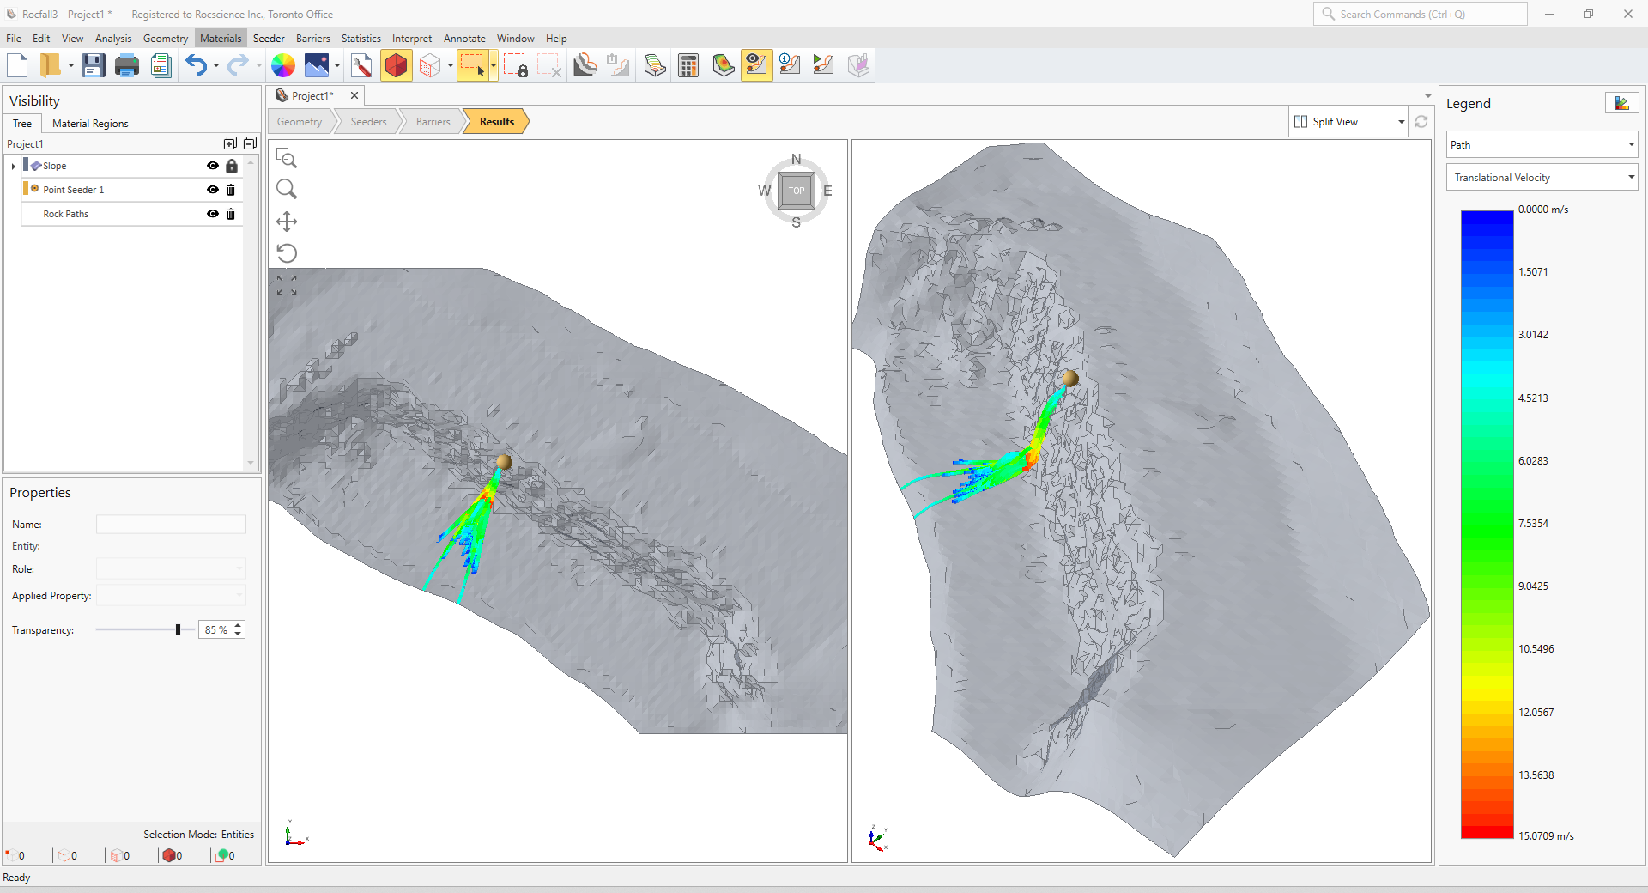Screen dimensions: 1648x893
Task: Click the Search Commands field
Action: (x=1421, y=14)
